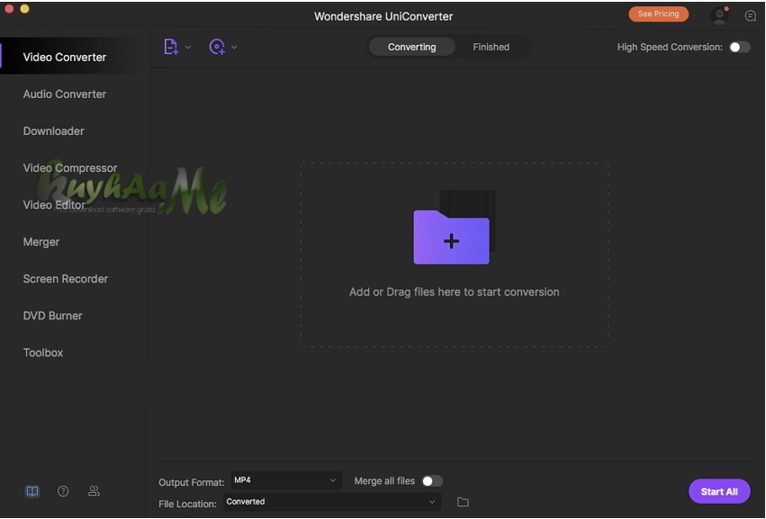The width and height of the screenshot is (766, 519).
Task: Switch to the Converting tab
Action: coord(412,47)
